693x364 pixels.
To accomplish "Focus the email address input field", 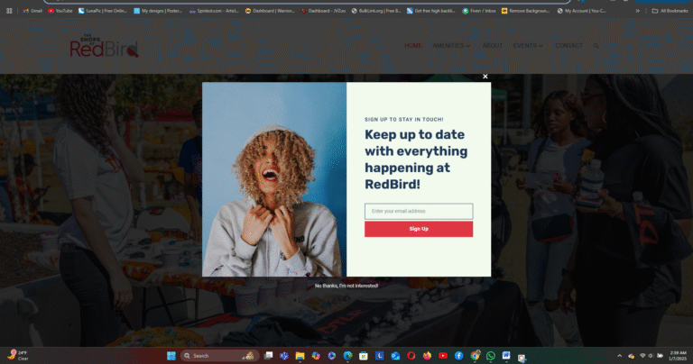I will click(x=419, y=212).
